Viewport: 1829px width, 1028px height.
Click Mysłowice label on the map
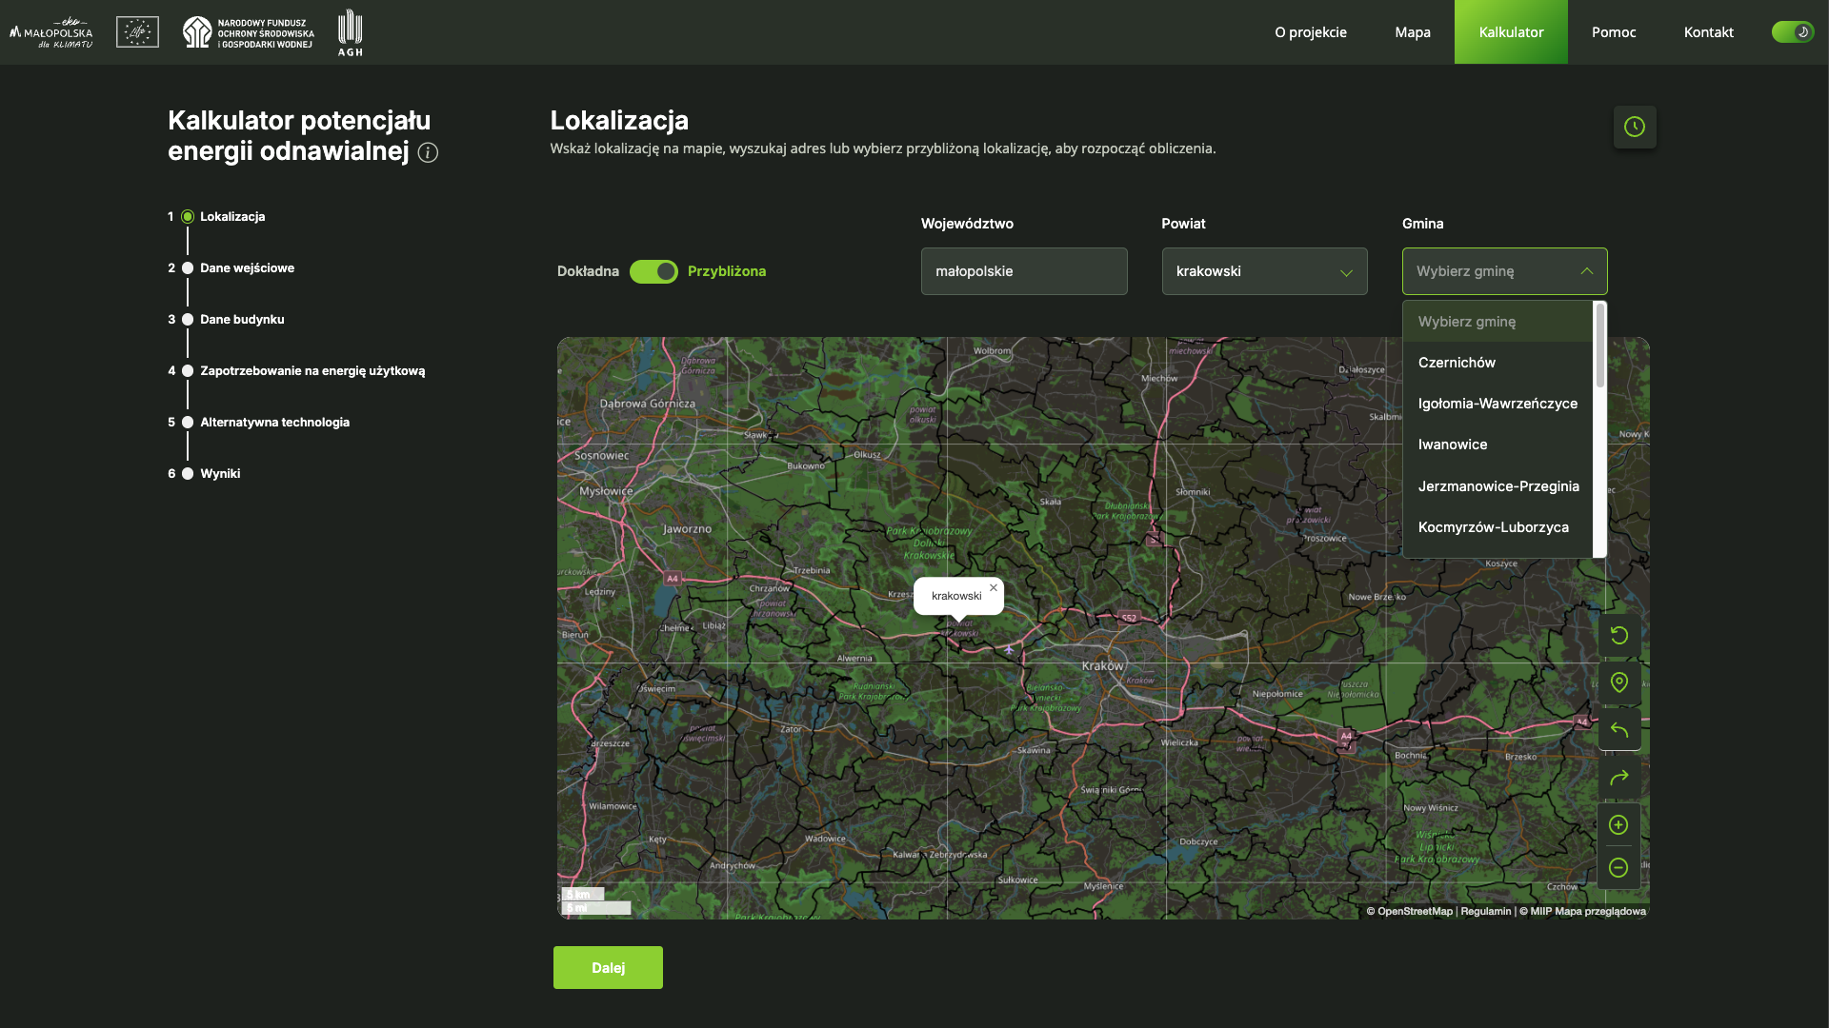click(606, 491)
